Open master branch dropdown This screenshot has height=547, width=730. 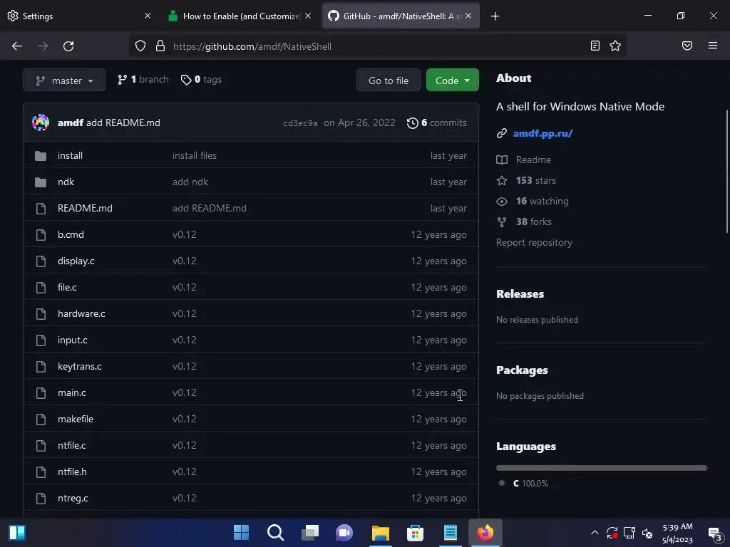(64, 80)
